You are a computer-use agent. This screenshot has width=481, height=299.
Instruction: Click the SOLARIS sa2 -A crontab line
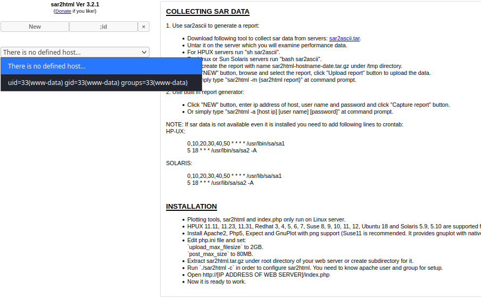pos(220,183)
